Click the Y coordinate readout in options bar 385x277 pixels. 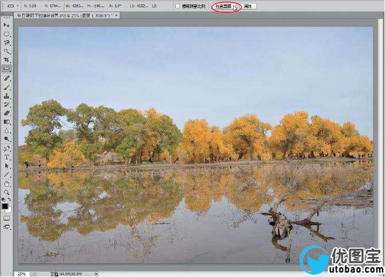[53, 6]
